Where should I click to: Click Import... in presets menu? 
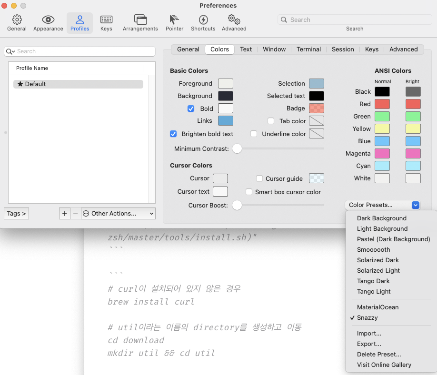[391, 333]
